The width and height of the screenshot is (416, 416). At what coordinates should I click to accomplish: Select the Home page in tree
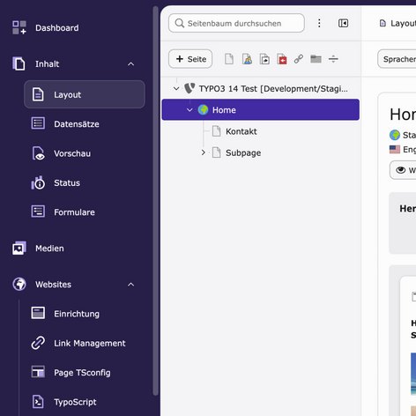coord(261,110)
